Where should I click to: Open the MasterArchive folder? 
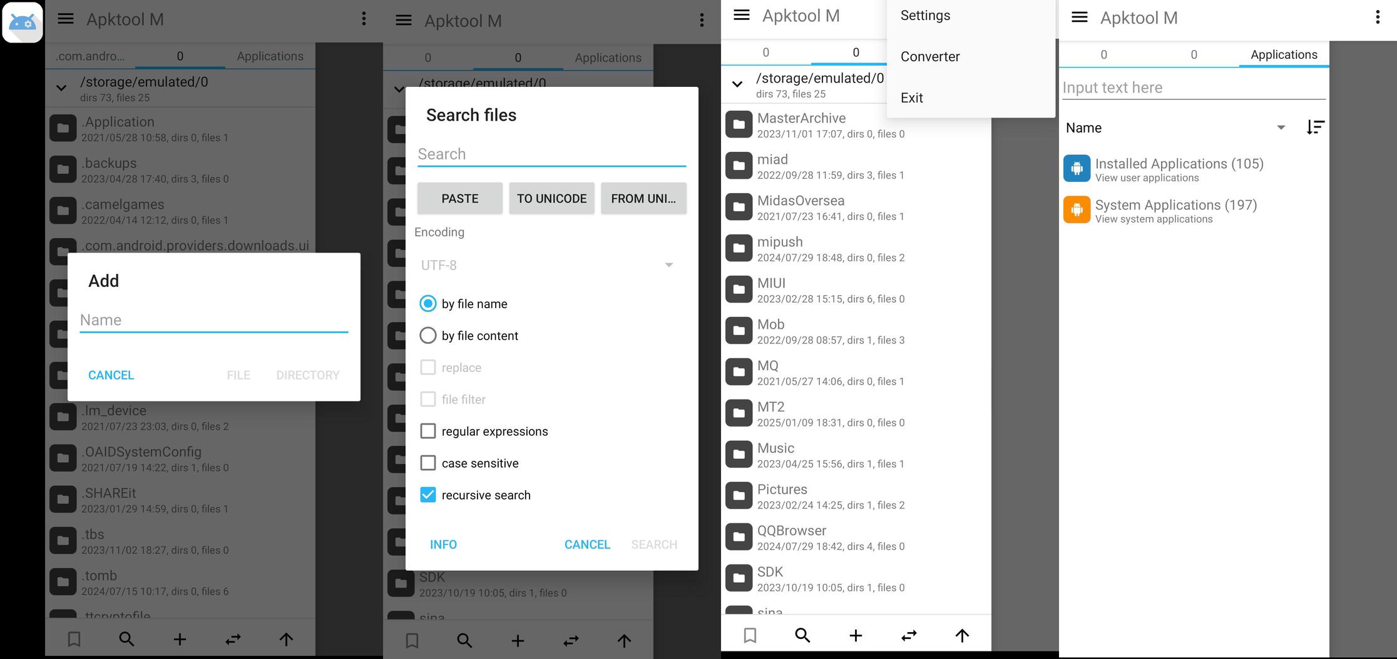856,125
